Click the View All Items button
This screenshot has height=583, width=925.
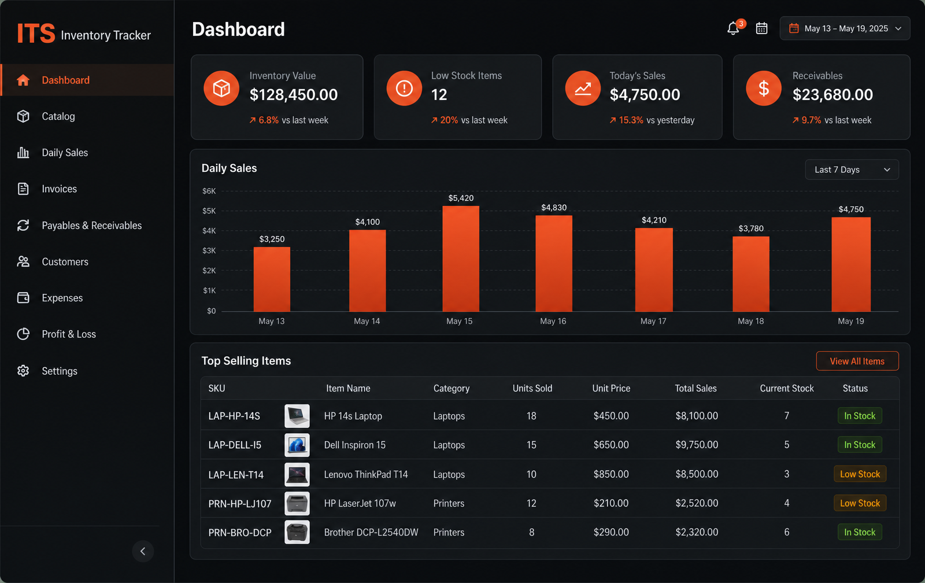[x=857, y=361]
